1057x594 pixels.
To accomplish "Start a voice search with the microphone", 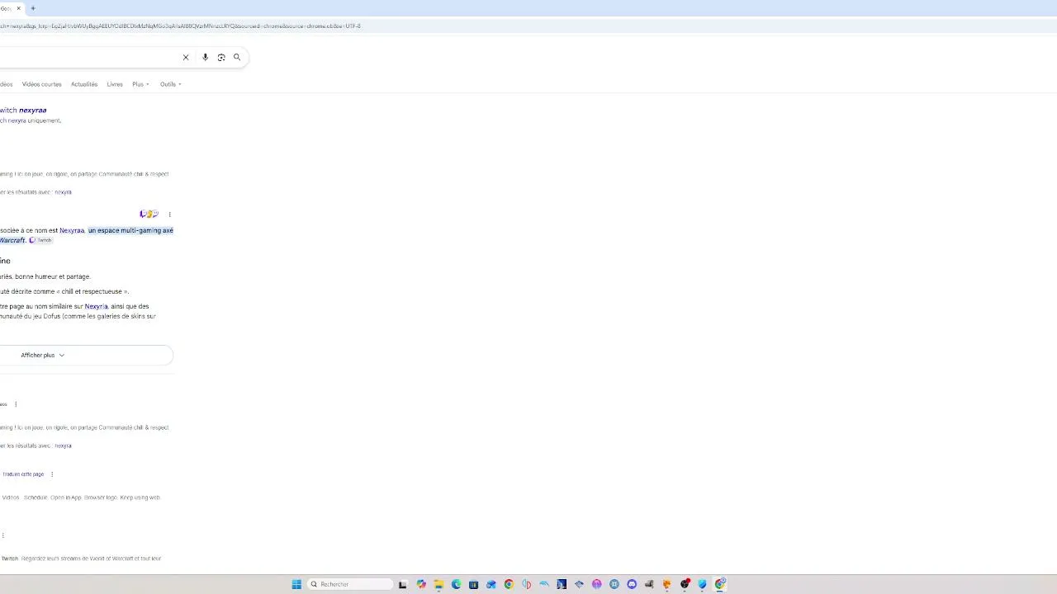I will pyautogui.click(x=205, y=57).
